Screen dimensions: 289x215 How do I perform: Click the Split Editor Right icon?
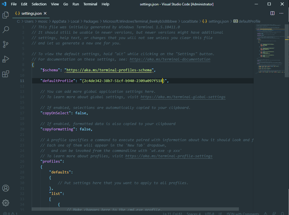(272, 13)
